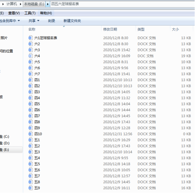Click the file icon next to 四1
This screenshot has width=195, height=193.
[30, 80]
